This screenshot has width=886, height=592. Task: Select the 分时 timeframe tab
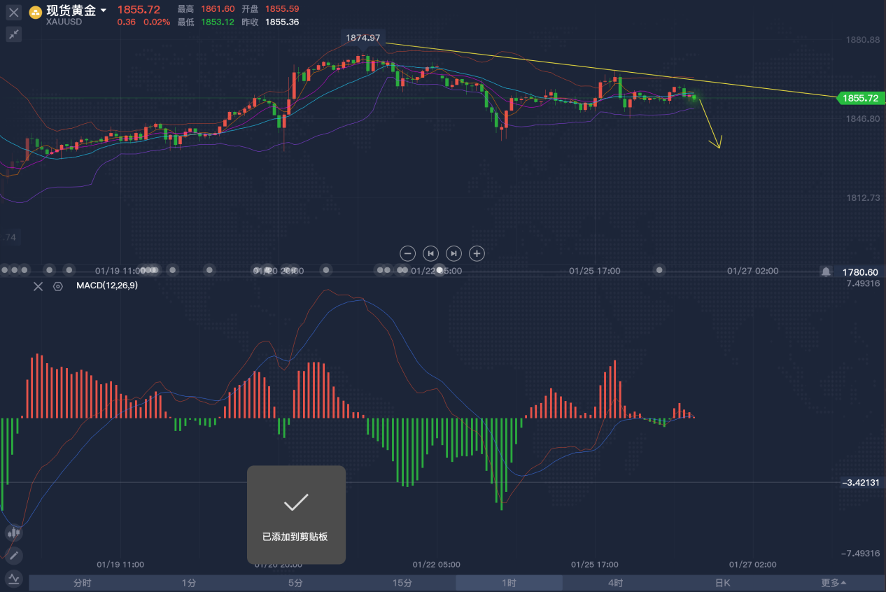coord(82,583)
